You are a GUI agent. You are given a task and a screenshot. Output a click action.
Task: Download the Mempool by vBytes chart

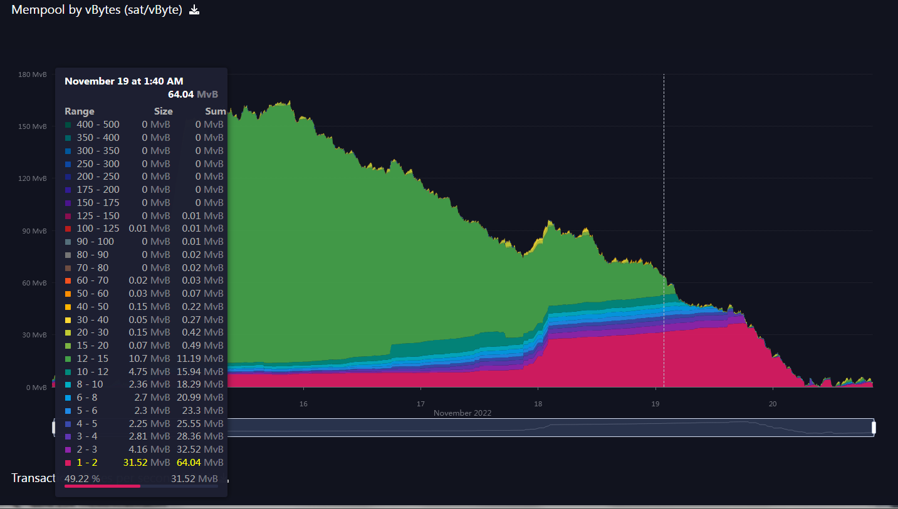click(x=194, y=9)
